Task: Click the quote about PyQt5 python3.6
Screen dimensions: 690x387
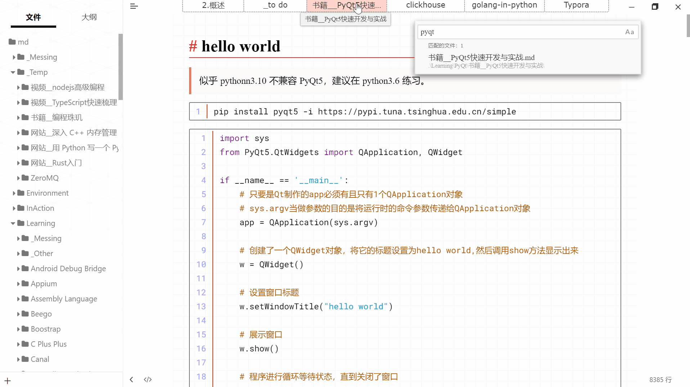Action: point(313,81)
